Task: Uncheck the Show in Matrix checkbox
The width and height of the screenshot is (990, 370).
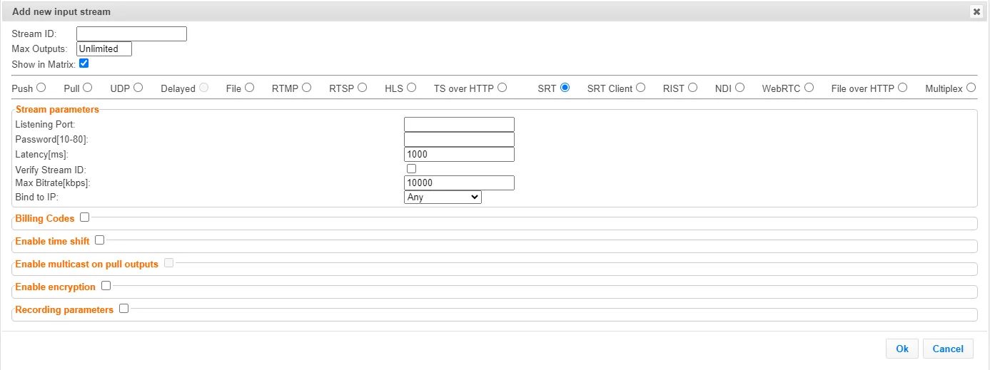Action: (84, 63)
